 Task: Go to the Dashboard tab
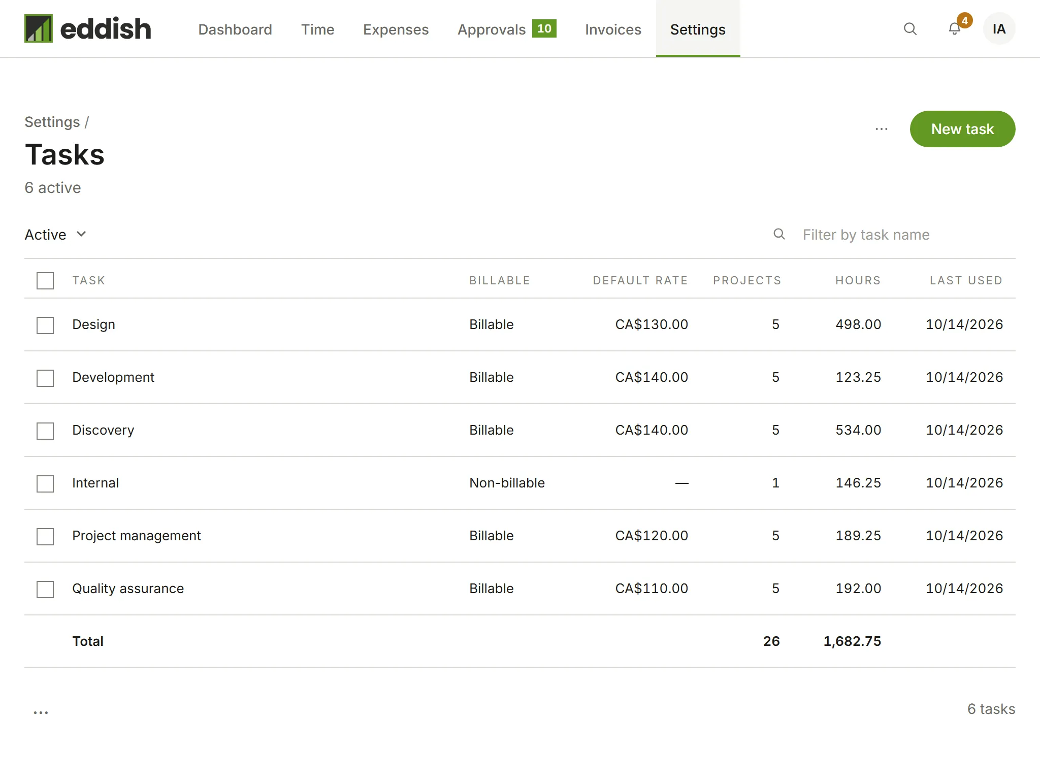point(235,29)
